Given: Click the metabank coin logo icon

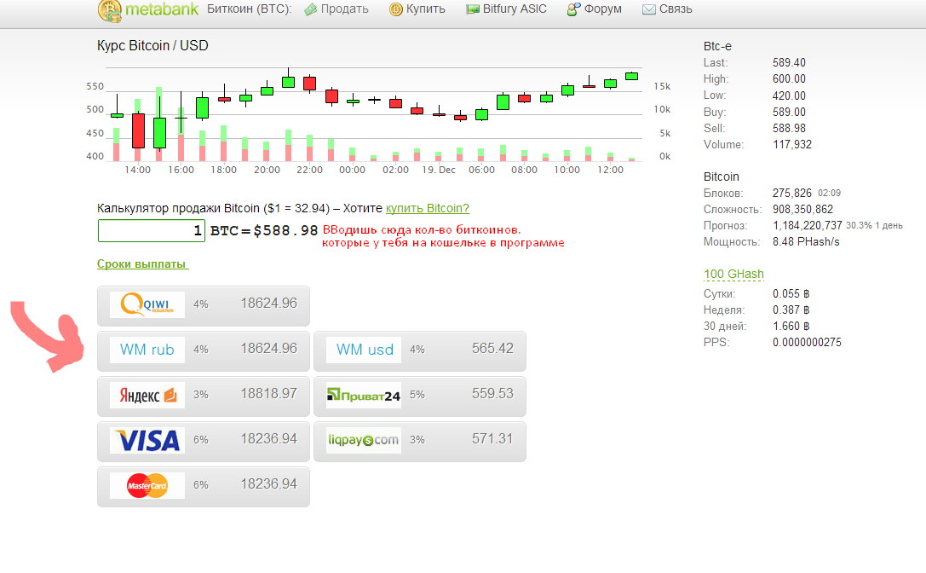Looking at the screenshot, I should [x=110, y=10].
